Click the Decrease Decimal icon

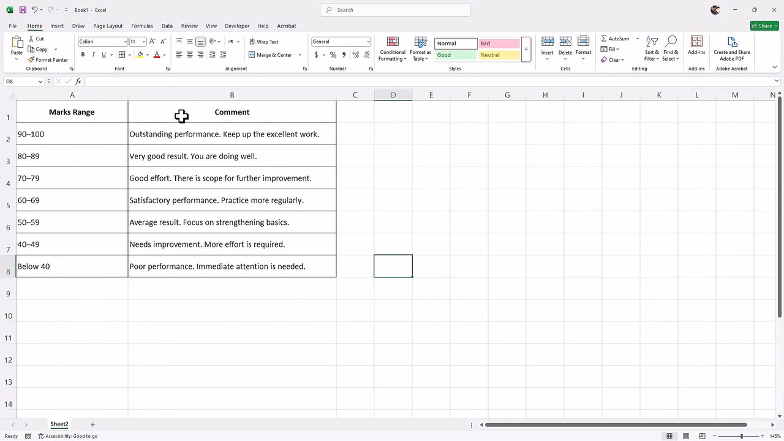(366, 55)
